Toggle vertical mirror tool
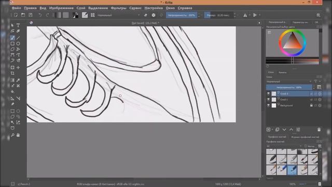The height and width of the screenshot is (187, 332). (255, 15)
